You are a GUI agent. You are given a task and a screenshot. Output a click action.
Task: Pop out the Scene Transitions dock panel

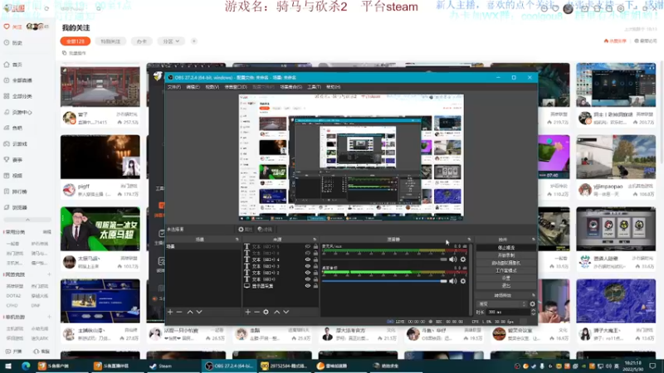533,295
